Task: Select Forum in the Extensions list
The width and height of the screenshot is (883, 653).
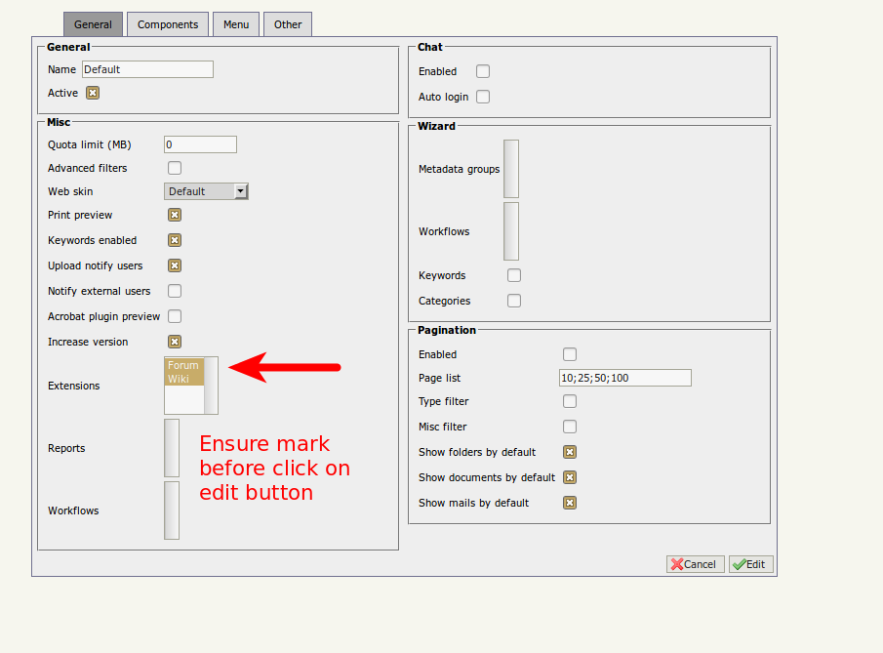Action: (x=183, y=366)
